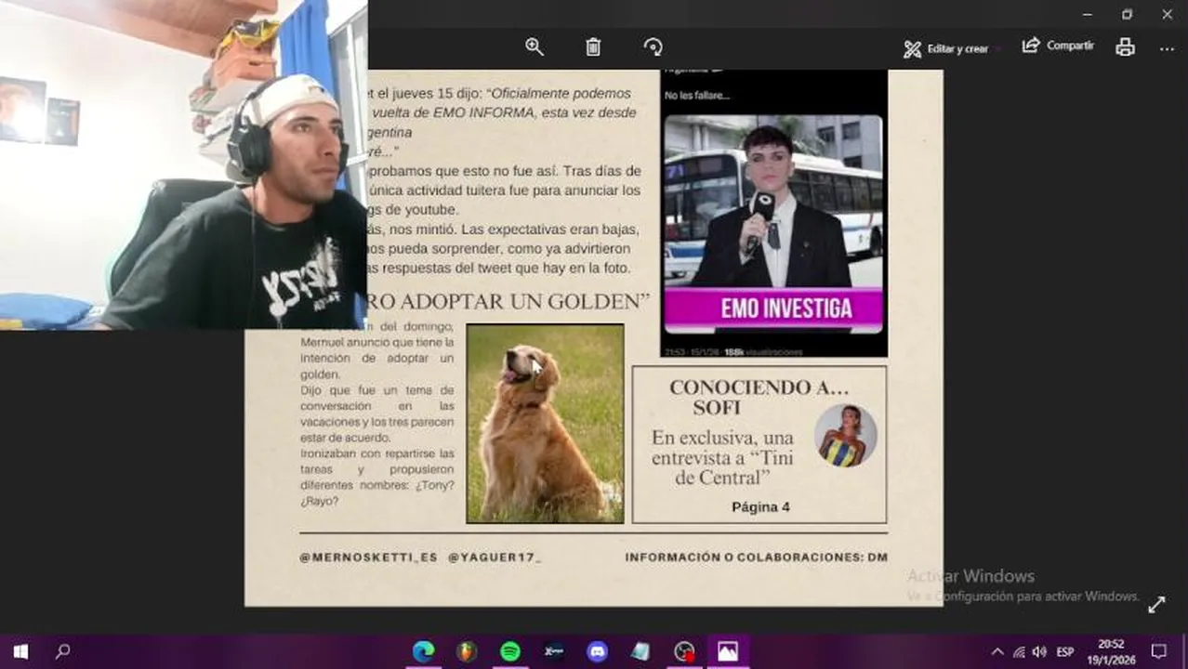Click the "¿Rayo?" text in article

319,501
